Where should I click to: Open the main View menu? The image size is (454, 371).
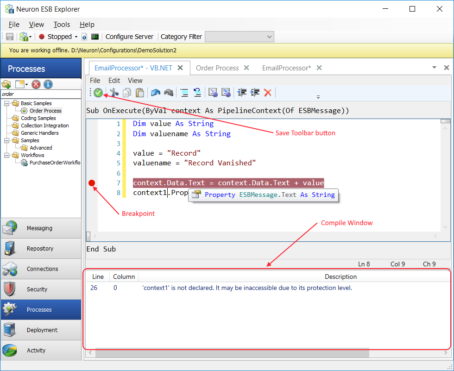click(x=37, y=25)
